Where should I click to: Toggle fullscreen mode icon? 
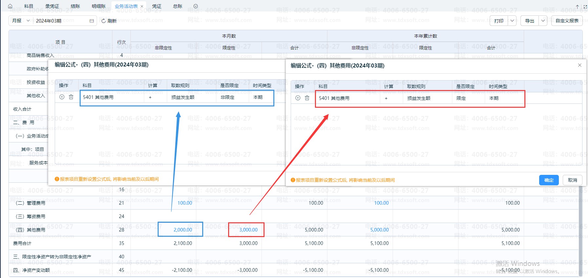pos(585,7)
